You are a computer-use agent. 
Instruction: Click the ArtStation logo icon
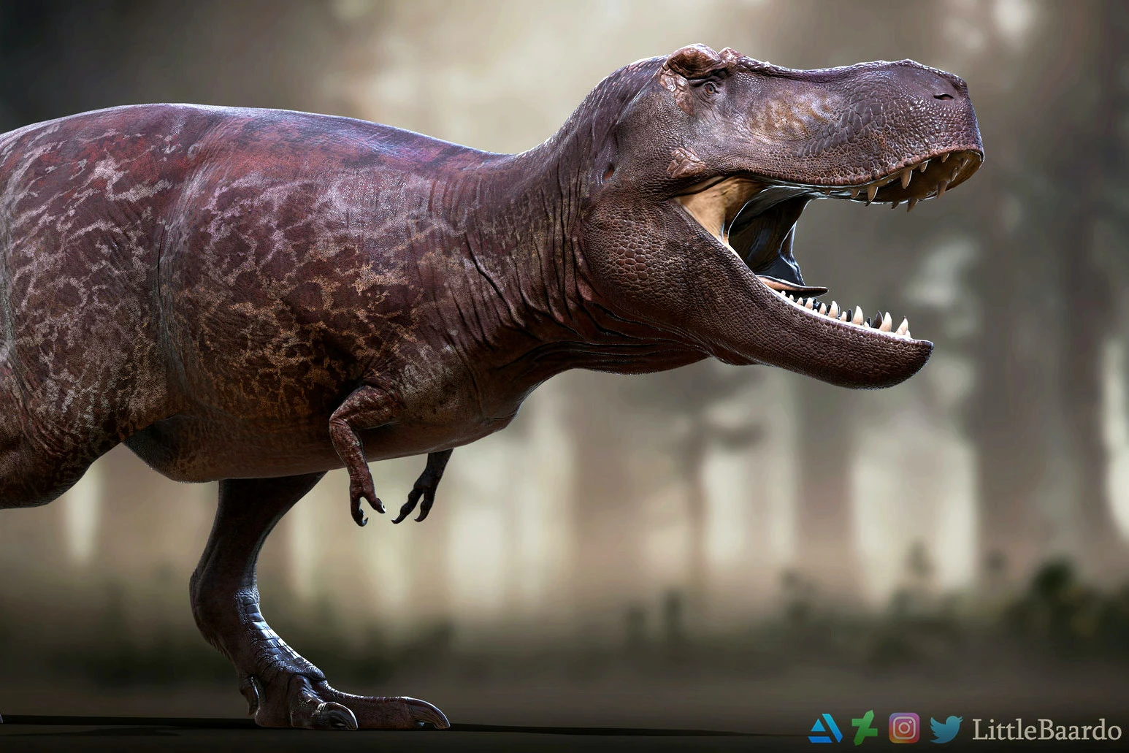point(826,728)
